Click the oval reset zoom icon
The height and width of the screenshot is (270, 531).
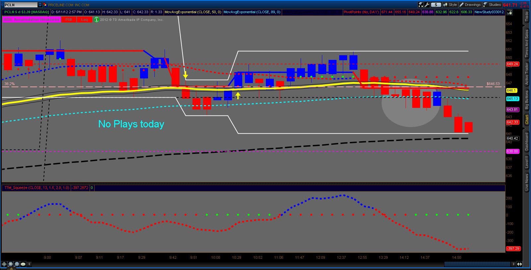point(23,264)
